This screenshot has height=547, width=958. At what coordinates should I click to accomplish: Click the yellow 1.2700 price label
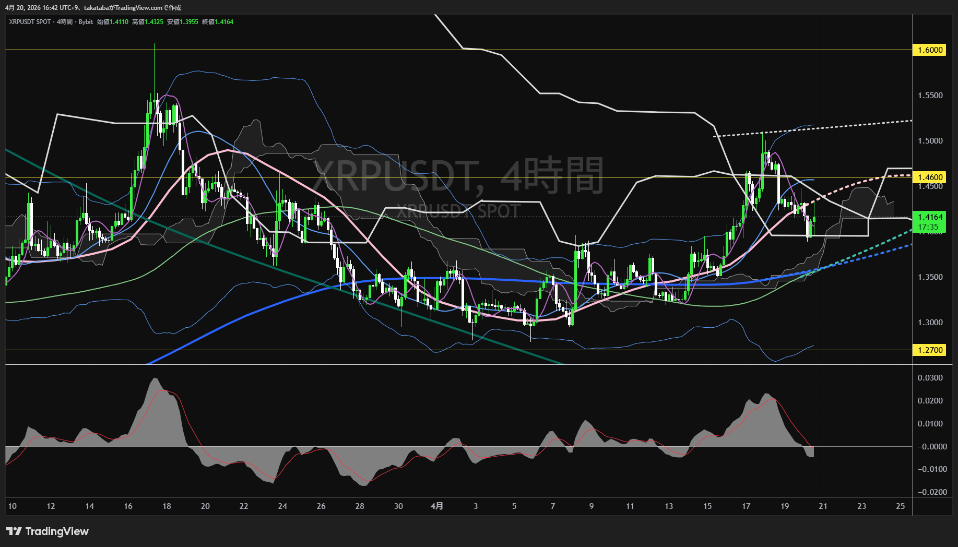pyautogui.click(x=930, y=350)
